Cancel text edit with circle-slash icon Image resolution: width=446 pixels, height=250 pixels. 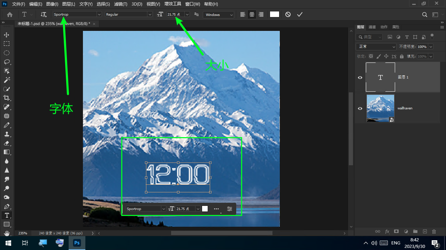click(288, 15)
